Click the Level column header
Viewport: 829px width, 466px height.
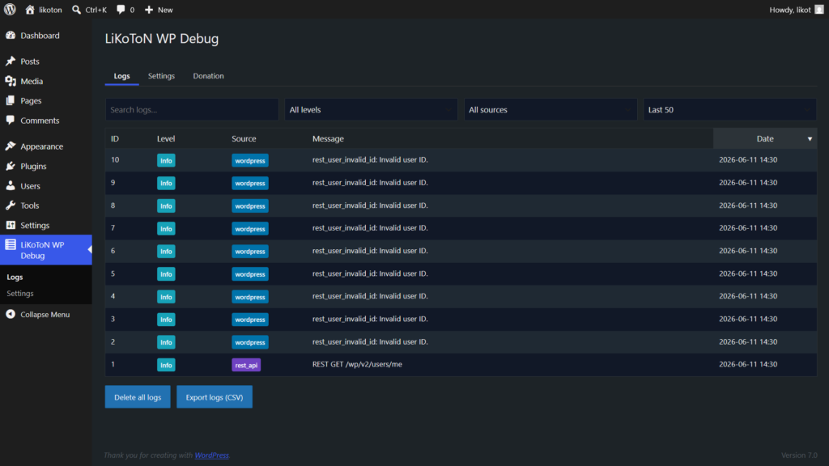click(x=166, y=138)
